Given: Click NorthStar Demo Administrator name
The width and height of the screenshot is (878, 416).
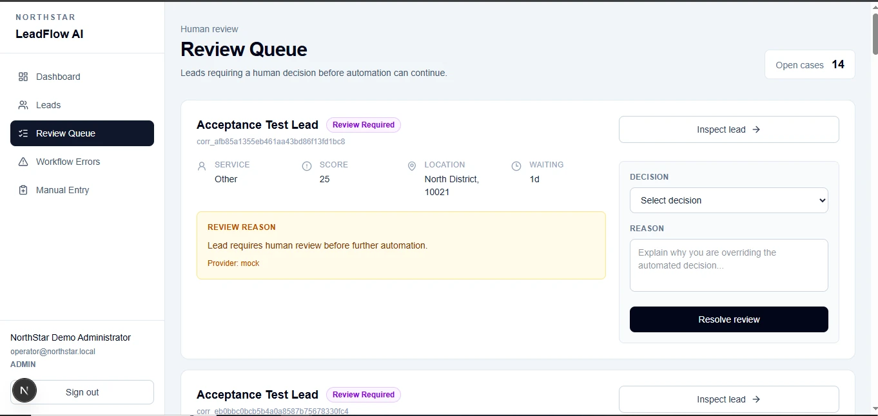Looking at the screenshot, I should click(70, 337).
